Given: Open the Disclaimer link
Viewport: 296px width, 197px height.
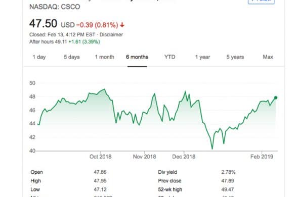Looking at the screenshot, I should (x=111, y=35).
